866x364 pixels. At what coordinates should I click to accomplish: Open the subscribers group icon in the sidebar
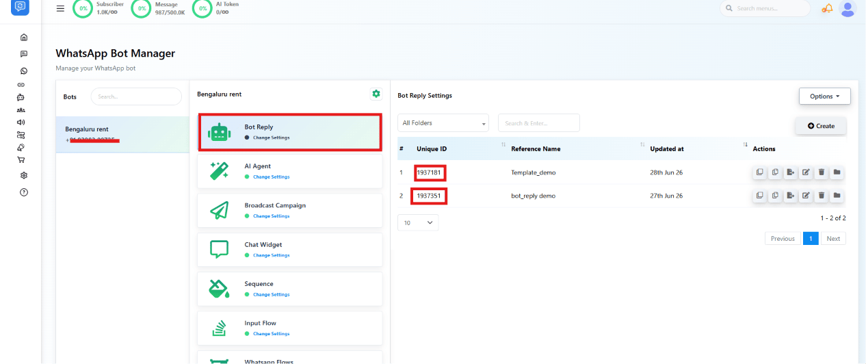(x=21, y=109)
